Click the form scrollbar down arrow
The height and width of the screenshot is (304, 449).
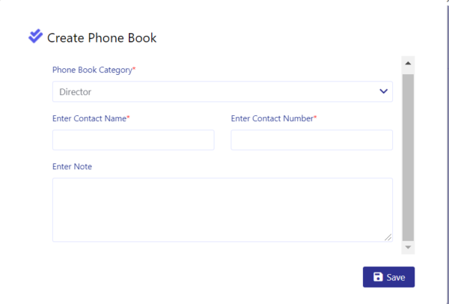tap(408, 247)
